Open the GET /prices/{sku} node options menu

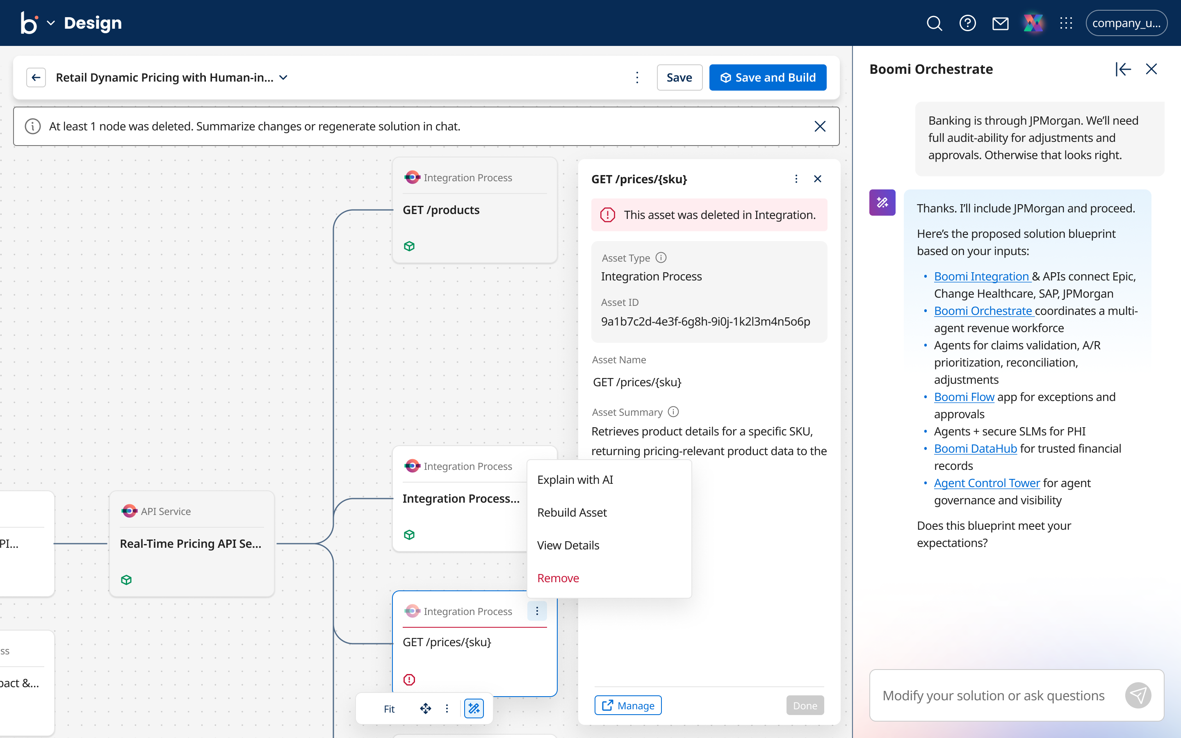537,611
